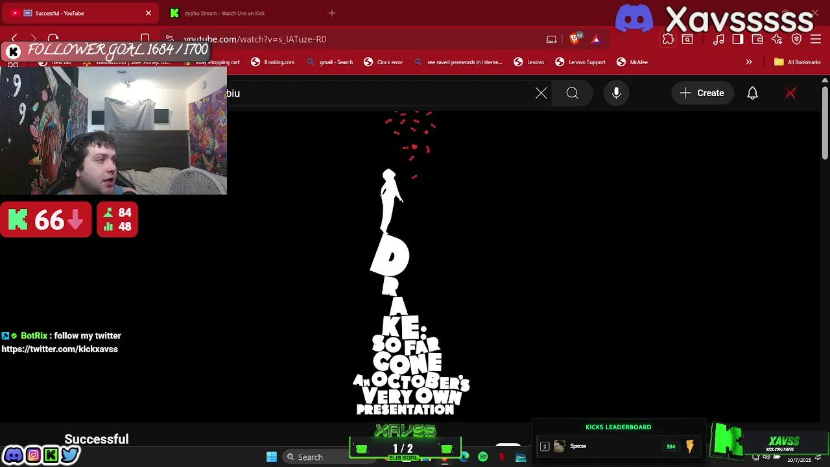This screenshot has height=467, width=830.
Task: Open the Lenovo Support bookmark
Action: point(580,62)
